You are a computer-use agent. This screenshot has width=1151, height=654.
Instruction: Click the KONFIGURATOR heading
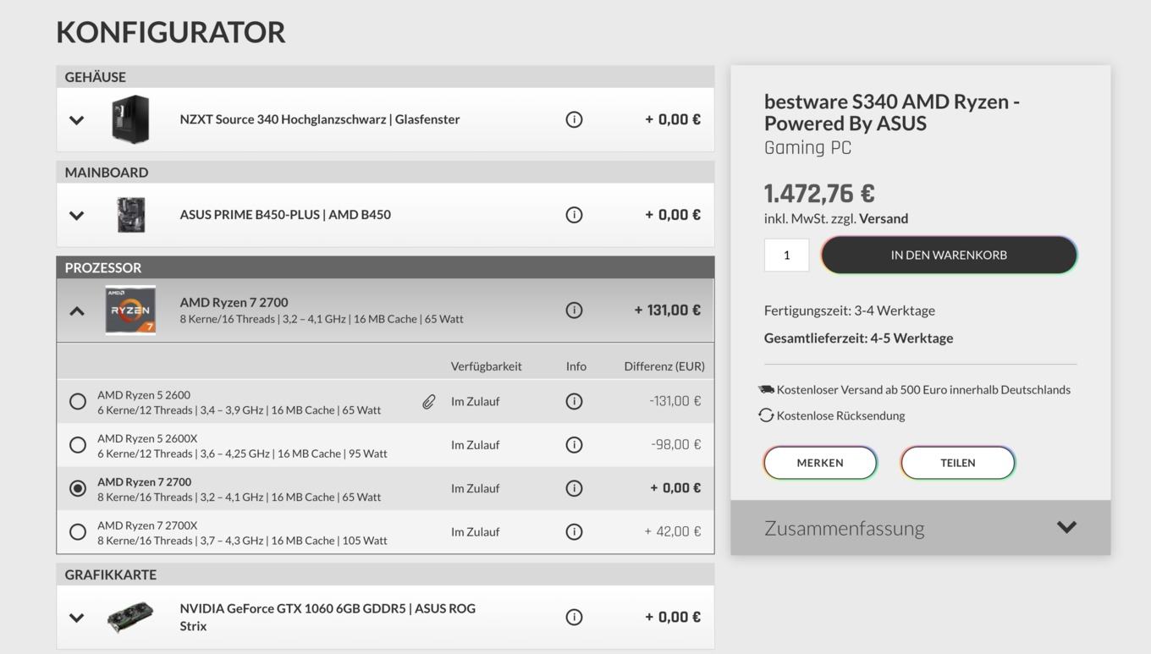click(x=171, y=32)
